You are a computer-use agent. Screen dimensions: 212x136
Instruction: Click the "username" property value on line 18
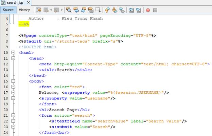point(98,98)
